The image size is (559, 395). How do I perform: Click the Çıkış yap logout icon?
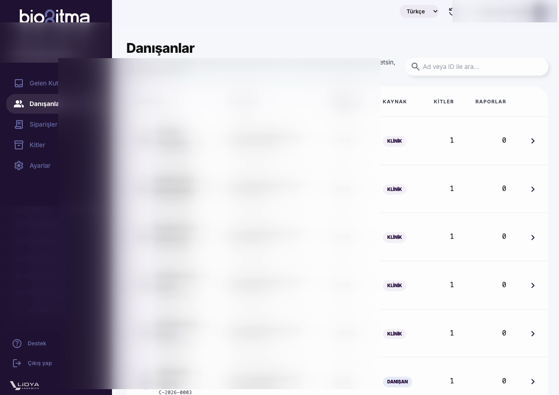(x=17, y=363)
